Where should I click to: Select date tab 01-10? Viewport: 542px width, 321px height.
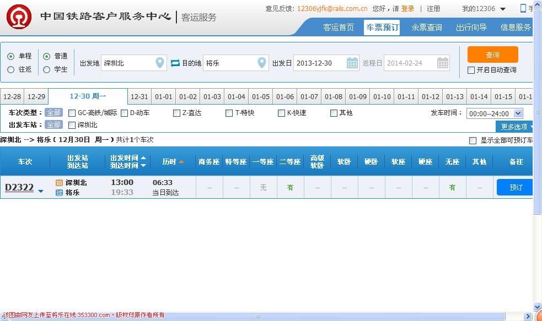pyautogui.click(x=382, y=97)
